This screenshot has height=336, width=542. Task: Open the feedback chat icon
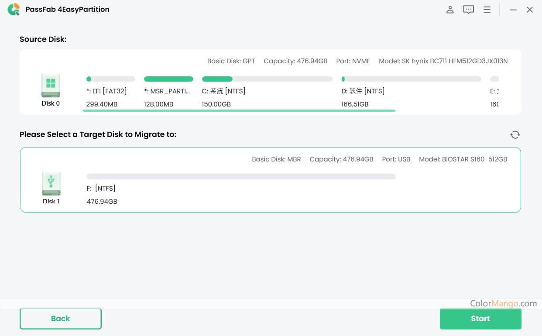468,10
